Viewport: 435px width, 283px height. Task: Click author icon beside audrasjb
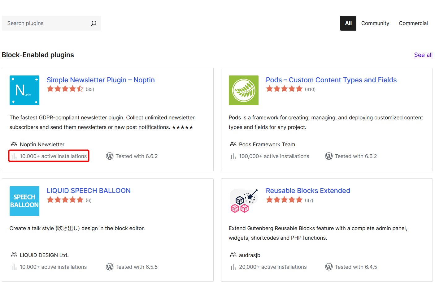233,255
